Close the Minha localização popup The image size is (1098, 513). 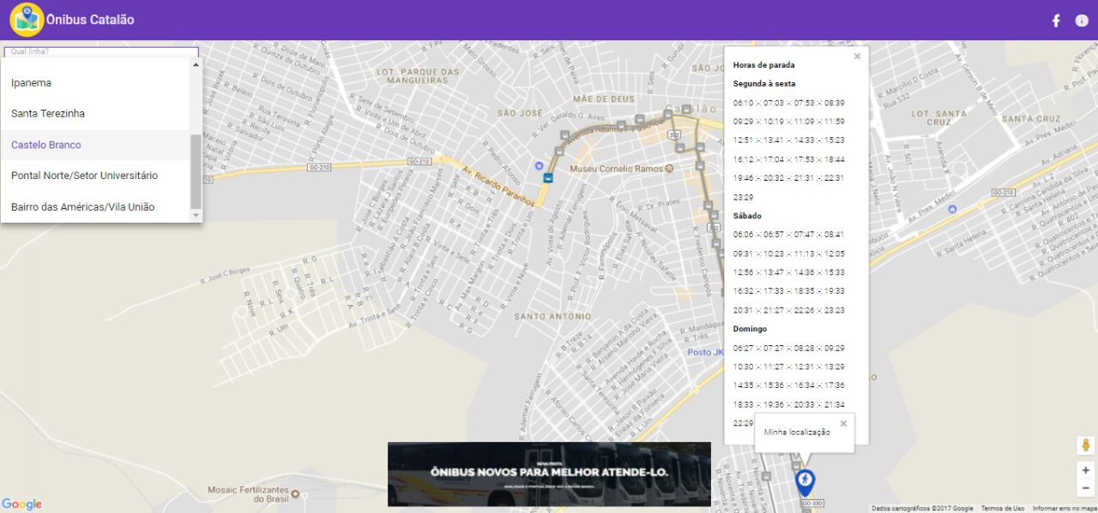[x=843, y=423]
